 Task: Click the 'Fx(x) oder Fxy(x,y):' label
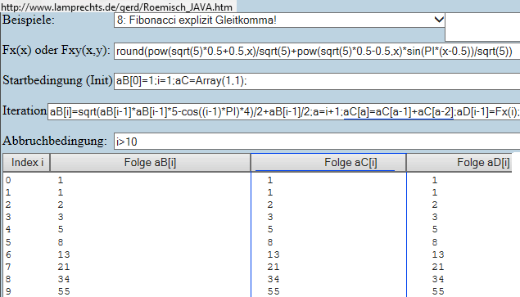(57, 51)
